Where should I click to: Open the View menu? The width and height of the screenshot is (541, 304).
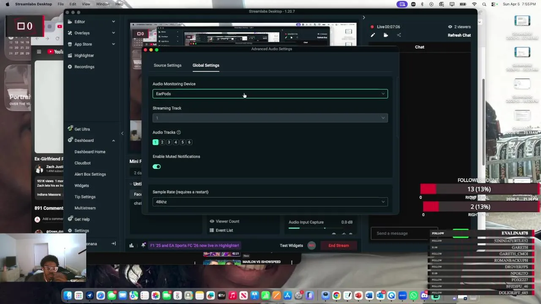pyautogui.click(x=86, y=4)
